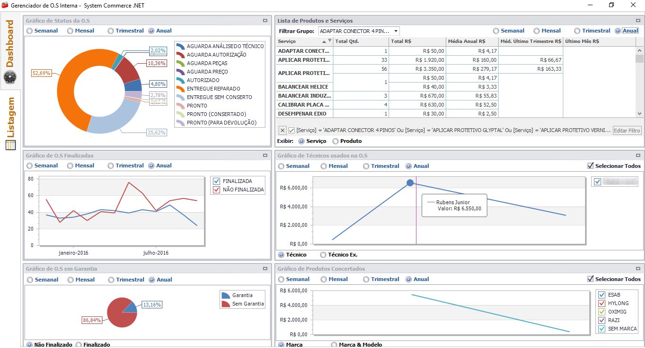This screenshot has height=348, width=645.
Task: Click the ENTREGUE REPARADO orange legend swatch
Action: click(180, 89)
